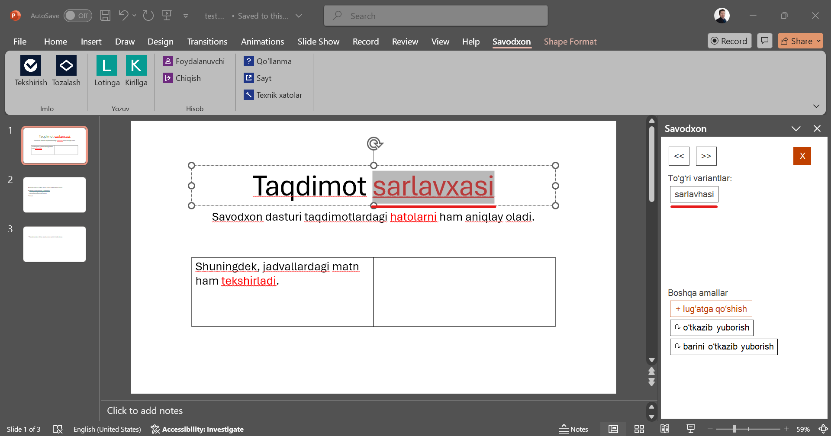This screenshot has width=831, height=436.
Task: Toggle the AutoSave switch
Action: [x=78, y=16]
